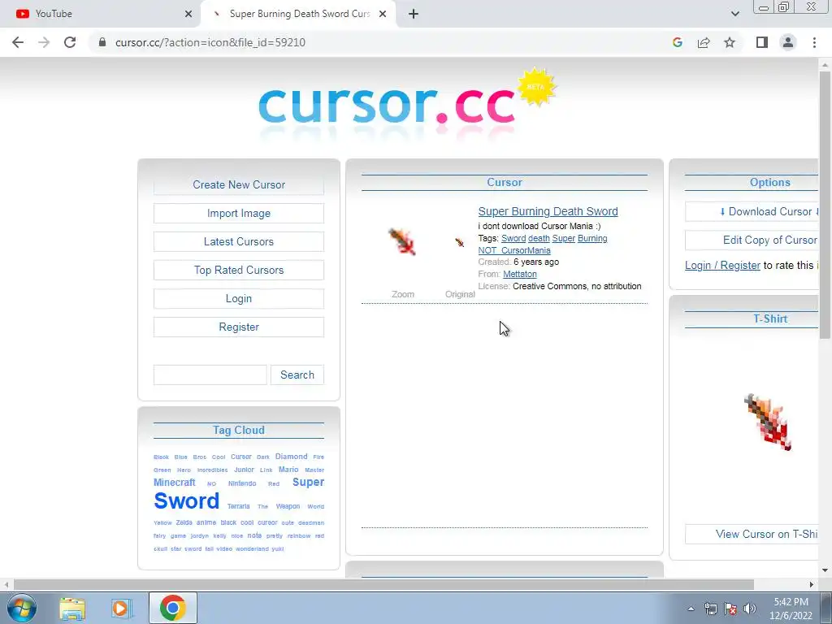Follow the death tag link

[539, 239]
